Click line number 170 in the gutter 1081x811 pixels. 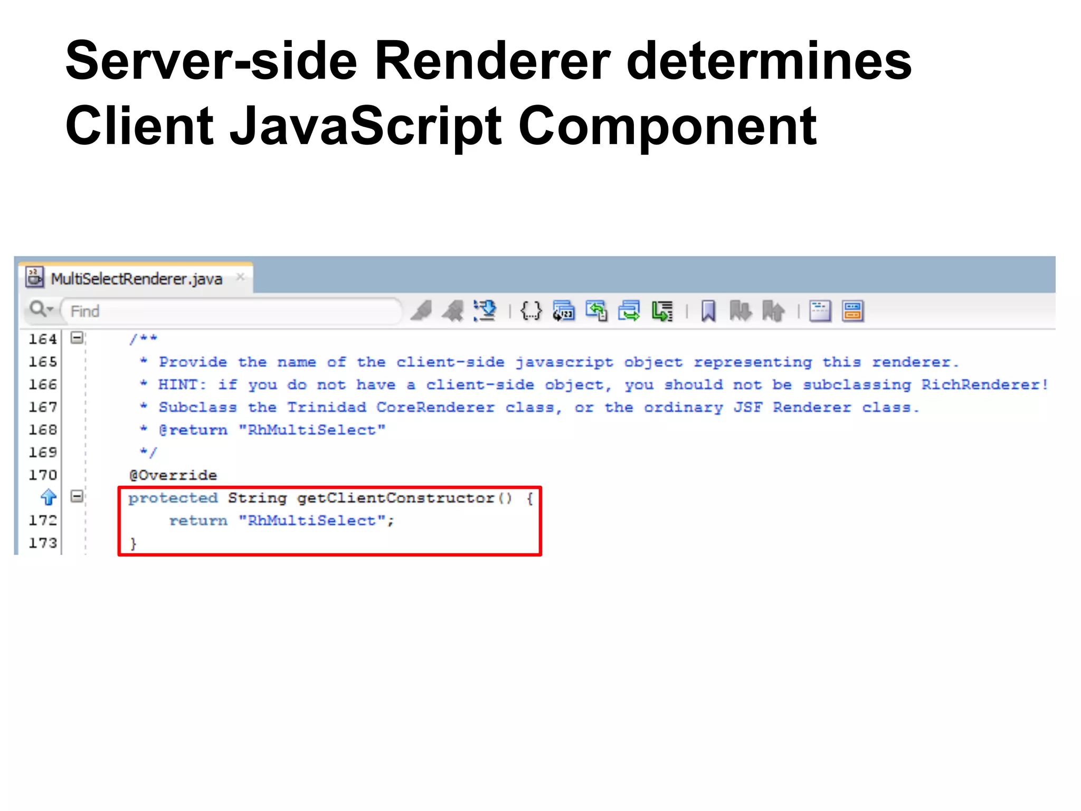pos(43,475)
